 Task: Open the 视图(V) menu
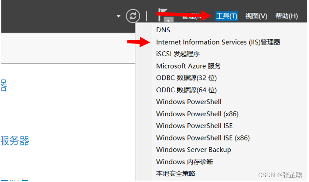coord(256,16)
